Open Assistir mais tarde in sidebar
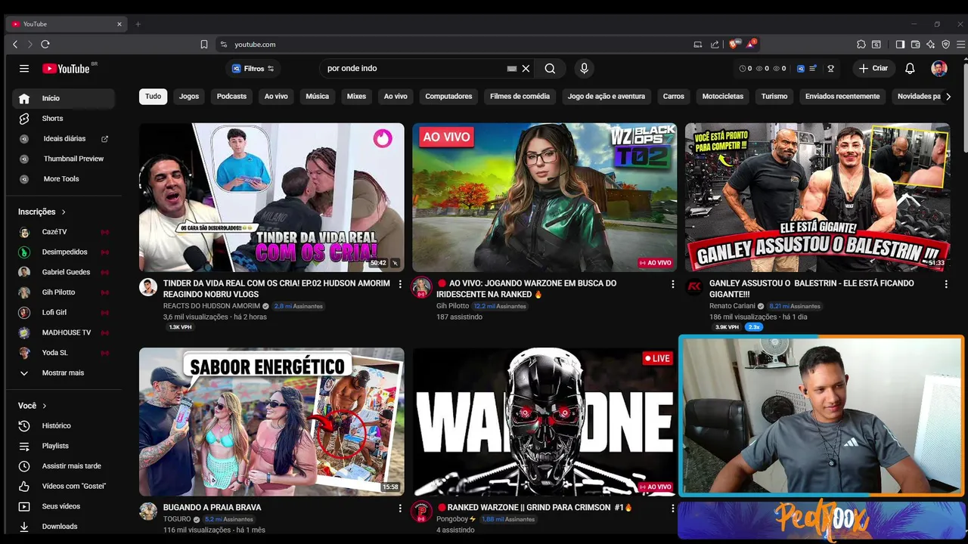The image size is (968, 544). tap(64, 466)
